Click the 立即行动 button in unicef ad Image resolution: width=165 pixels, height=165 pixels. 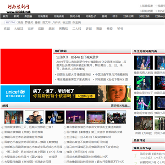85,96
